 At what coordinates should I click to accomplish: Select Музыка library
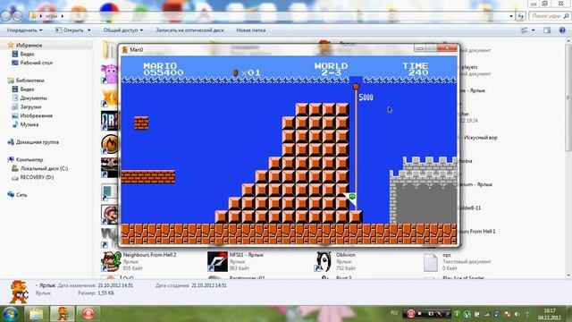(29, 124)
